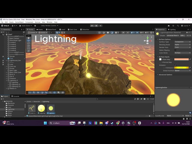Viewport: 192px width, 144px height.
Task: Open the GameObject menu
Action: [19, 22]
